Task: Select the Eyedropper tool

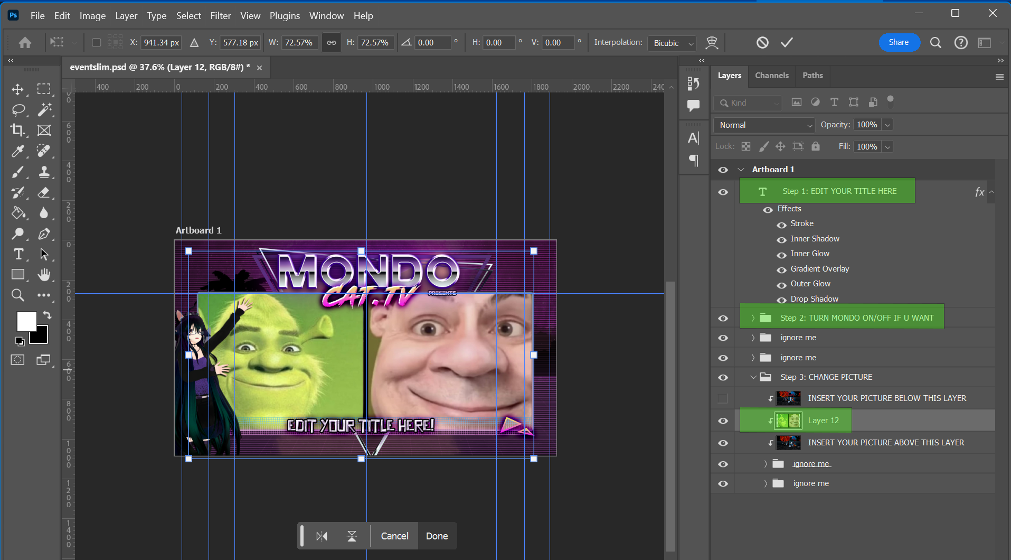Action: tap(18, 151)
